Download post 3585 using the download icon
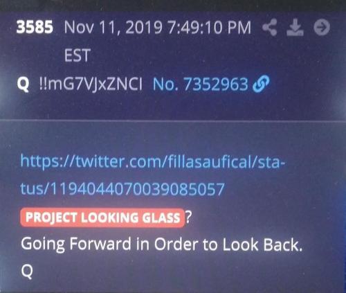Image resolution: width=346 pixels, height=293 pixels. point(295,28)
